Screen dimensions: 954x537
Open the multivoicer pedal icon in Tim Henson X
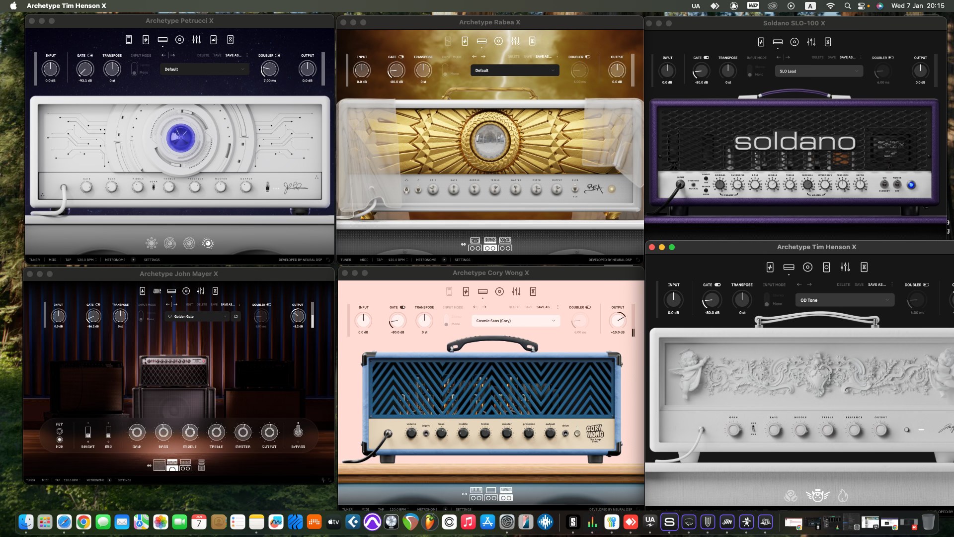[x=826, y=268]
